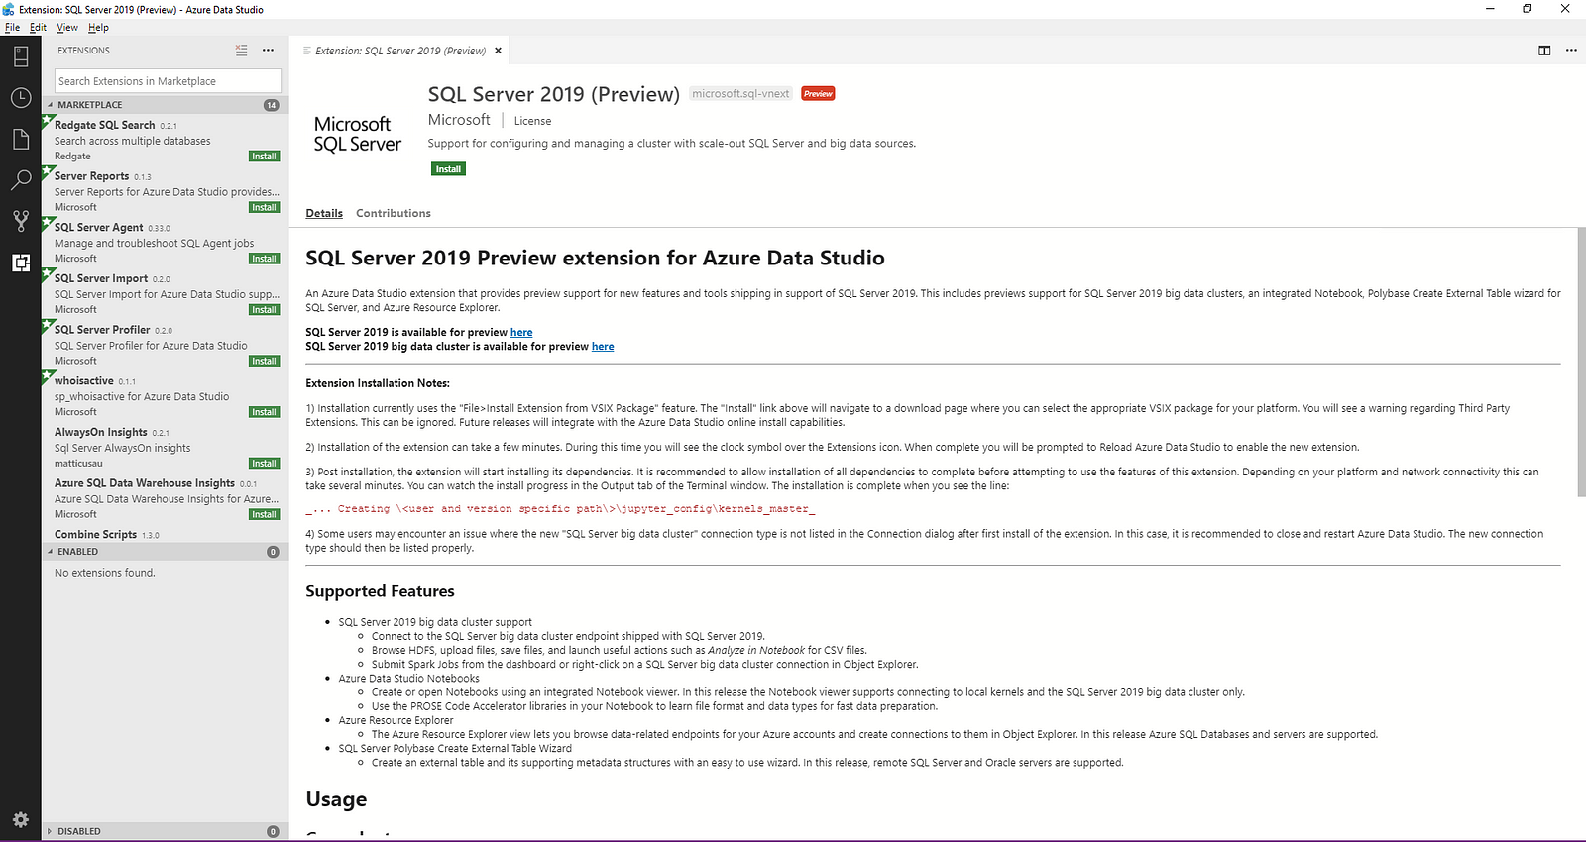Install Azure SQL Data Warehouse Insights extension
1586x842 pixels.
[264, 515]
